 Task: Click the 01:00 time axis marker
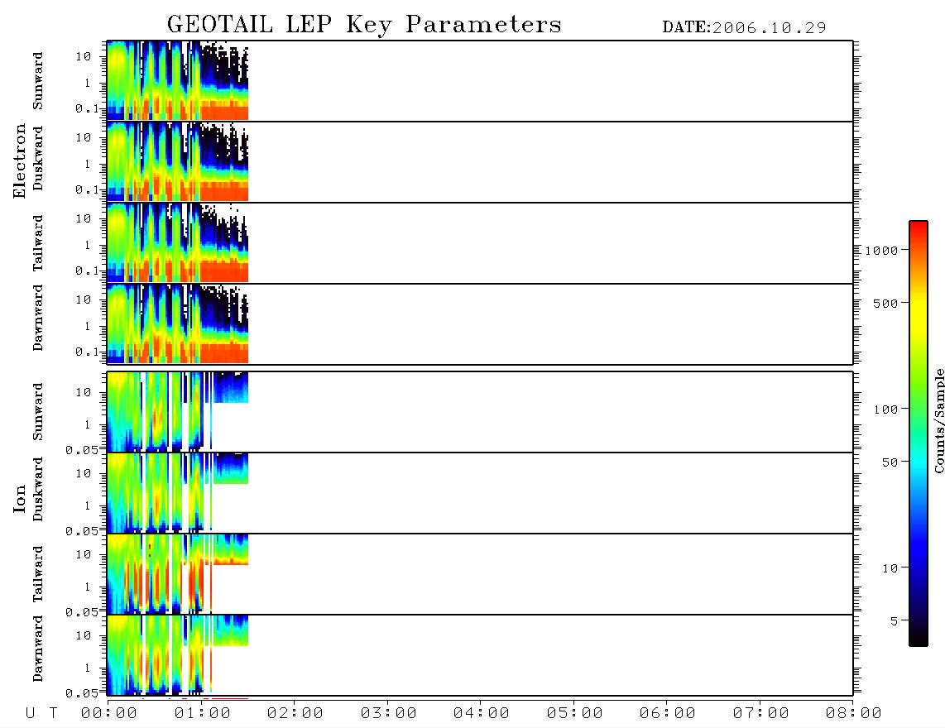point(203,714)
